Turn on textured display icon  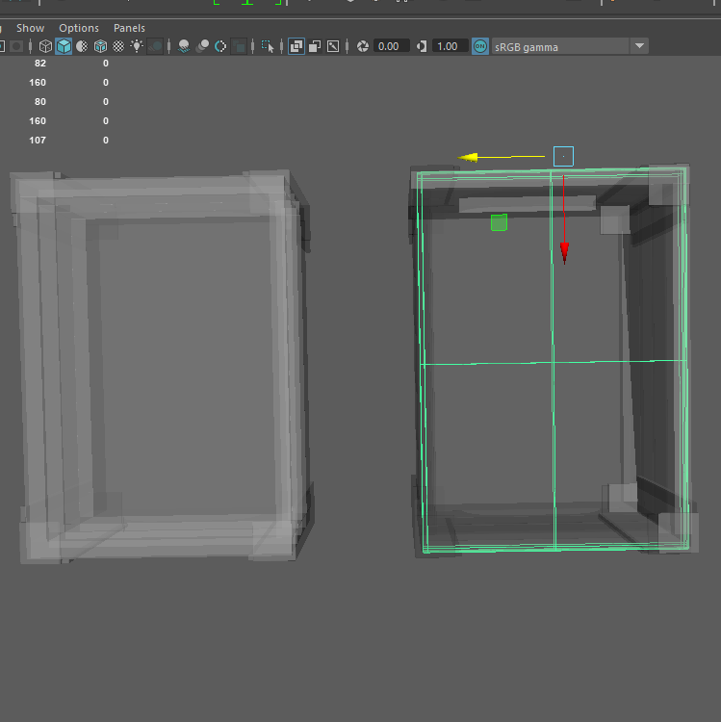[118, 46]
